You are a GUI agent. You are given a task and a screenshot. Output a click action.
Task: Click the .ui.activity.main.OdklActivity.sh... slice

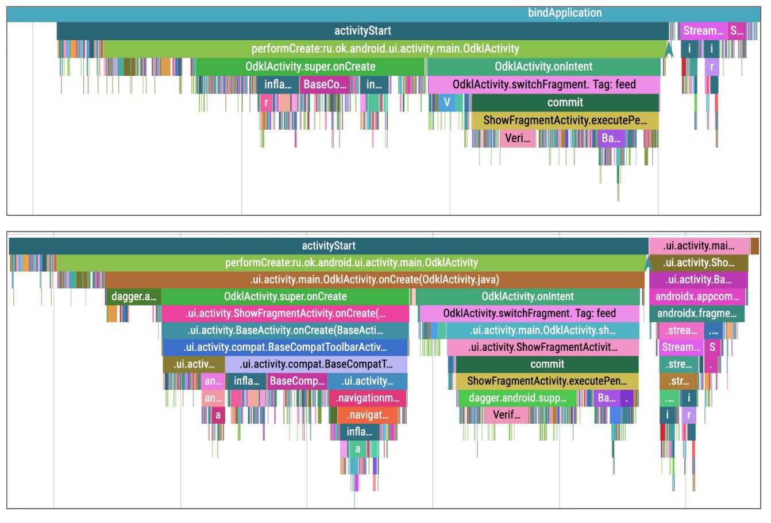tap(542, 331)
